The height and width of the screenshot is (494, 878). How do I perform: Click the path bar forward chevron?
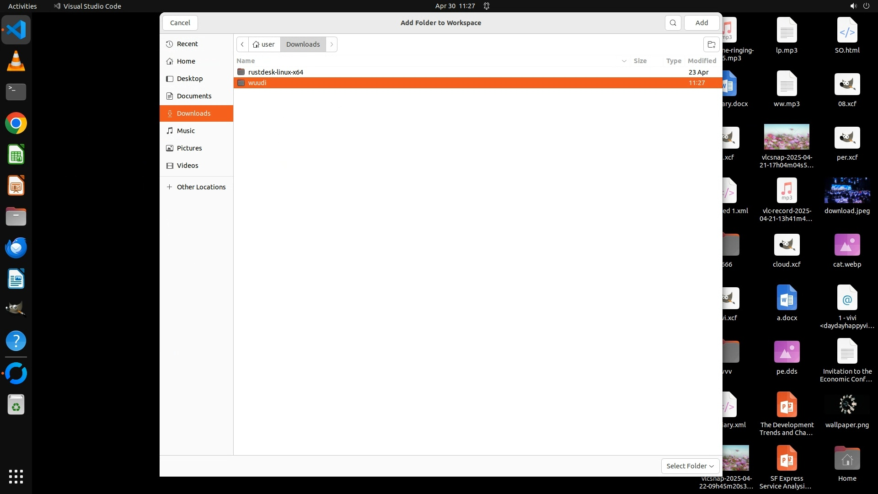coord(332,44)
